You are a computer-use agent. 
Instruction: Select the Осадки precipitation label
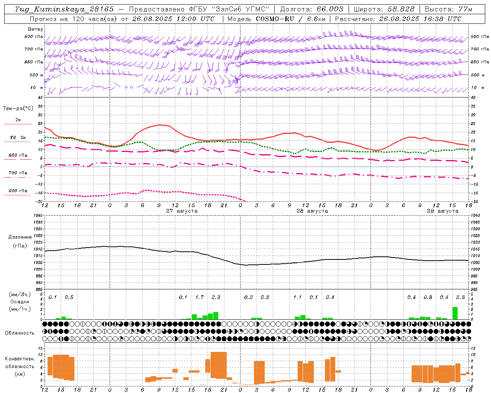[20, 302]
